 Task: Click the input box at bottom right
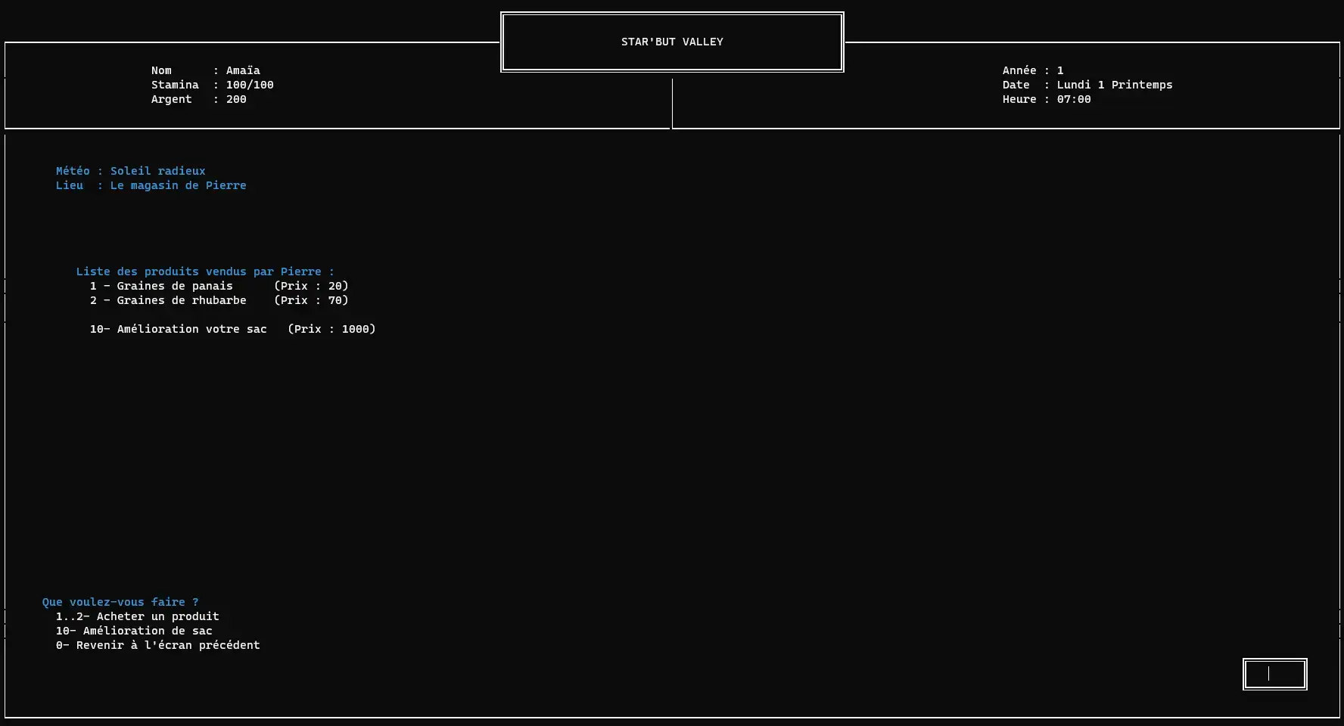pos(1274,674)
